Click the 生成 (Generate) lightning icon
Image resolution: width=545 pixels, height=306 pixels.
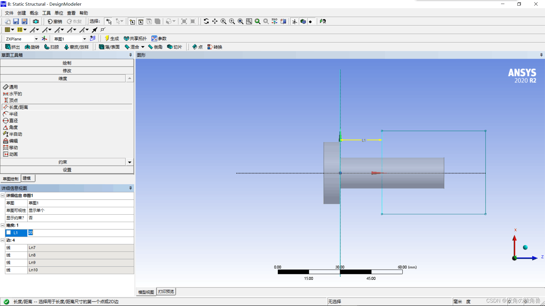(x=107, y=38)
